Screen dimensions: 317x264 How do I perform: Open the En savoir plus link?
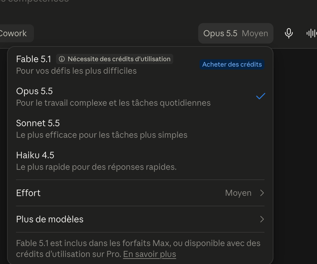[x=150, y=254]
